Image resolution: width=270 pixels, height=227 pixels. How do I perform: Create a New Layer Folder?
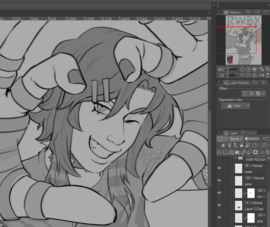(x=237, y=152)
